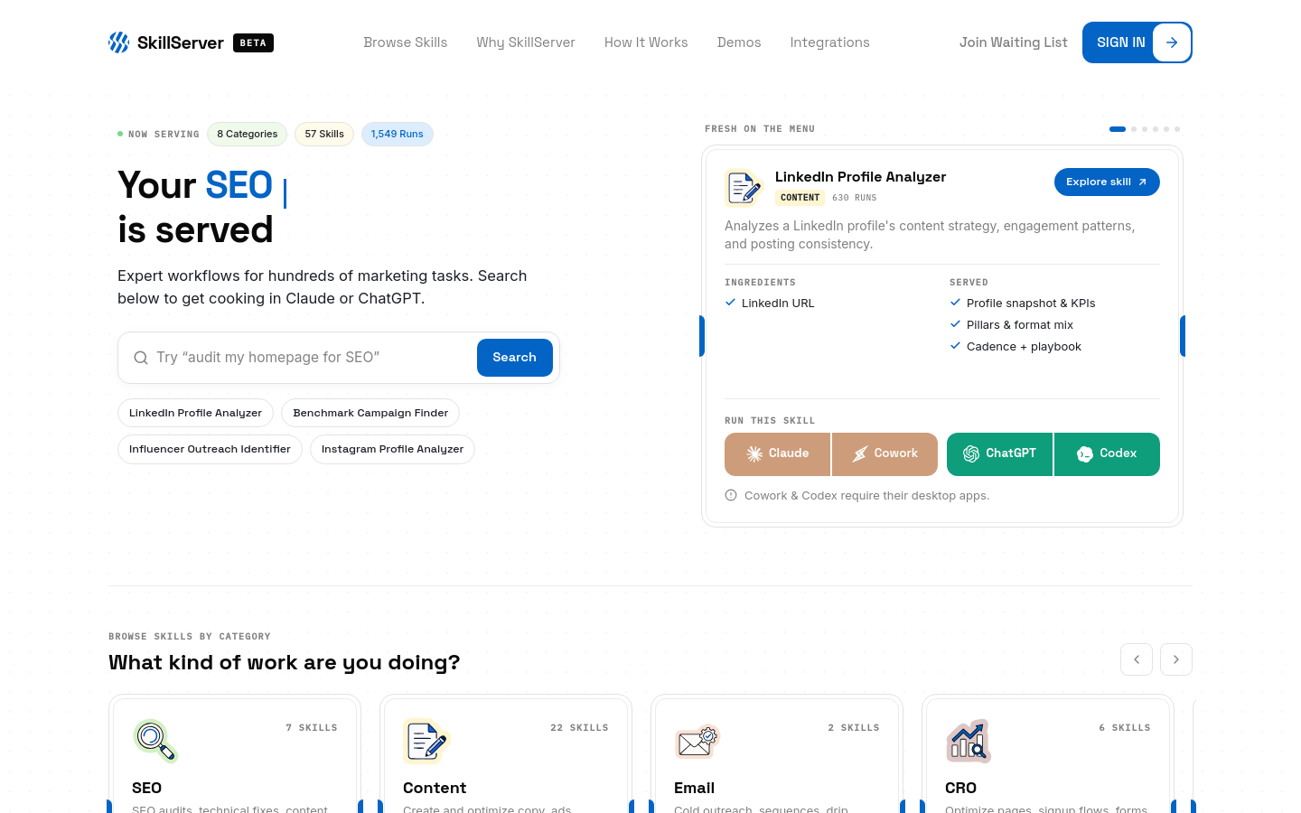Open the CRO chart category icon
The image size is (1301, 813).
coord(969,741)
